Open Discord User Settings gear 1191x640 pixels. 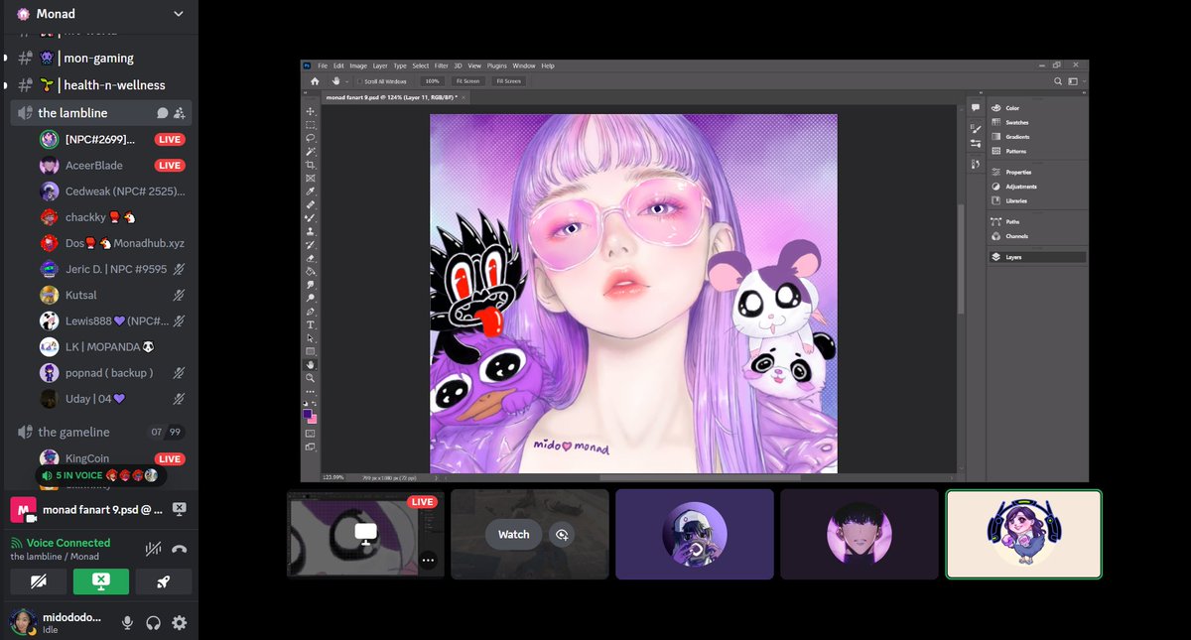coord(180,623)
